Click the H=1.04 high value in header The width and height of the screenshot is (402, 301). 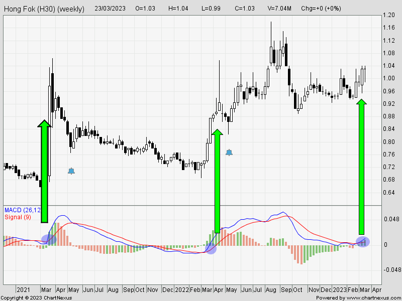[178, 9]
